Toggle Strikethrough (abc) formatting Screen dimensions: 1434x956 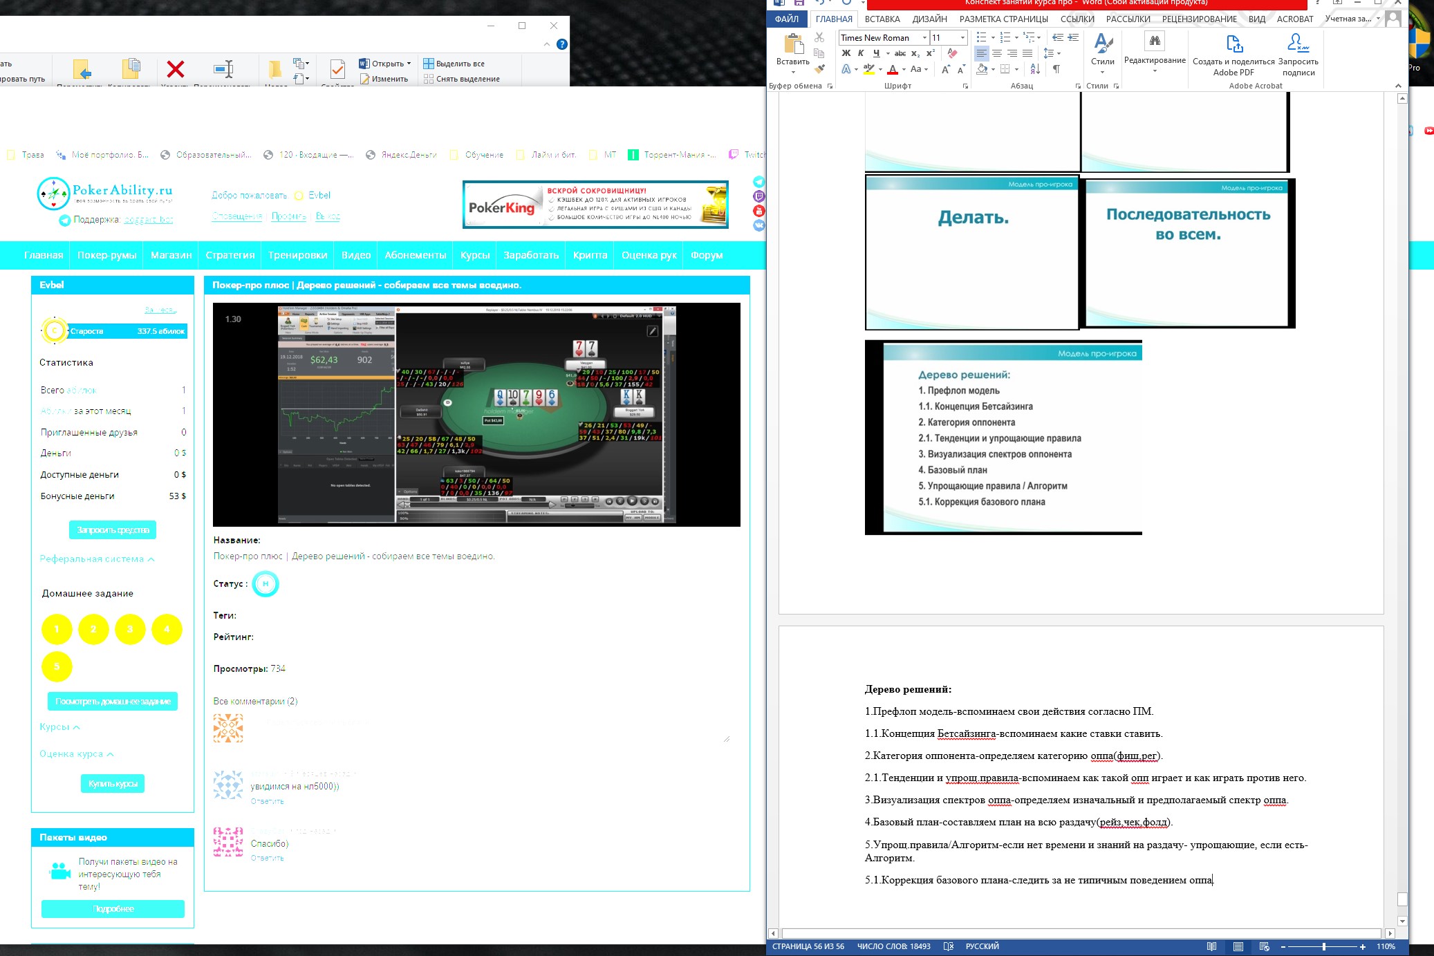[x=900, y=53]
